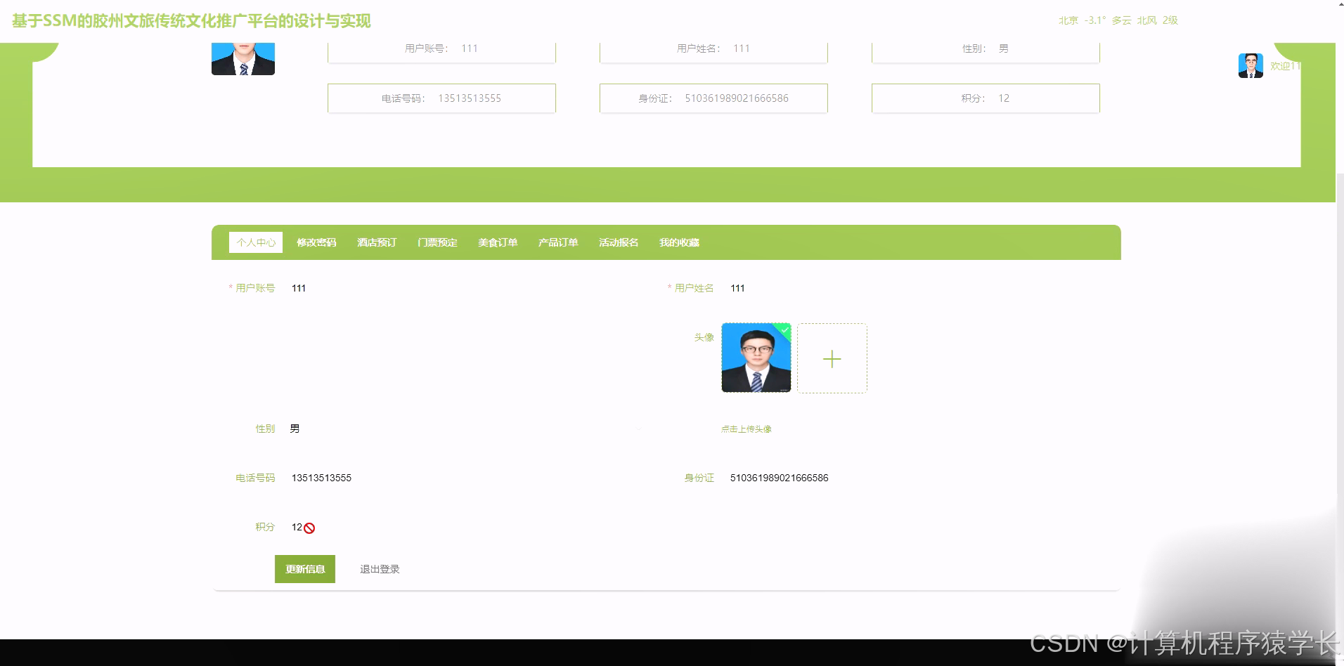This screenshot has width=1344, height=666.
Task: Open the 酒店预订 tab
Action: coord(376,242)
